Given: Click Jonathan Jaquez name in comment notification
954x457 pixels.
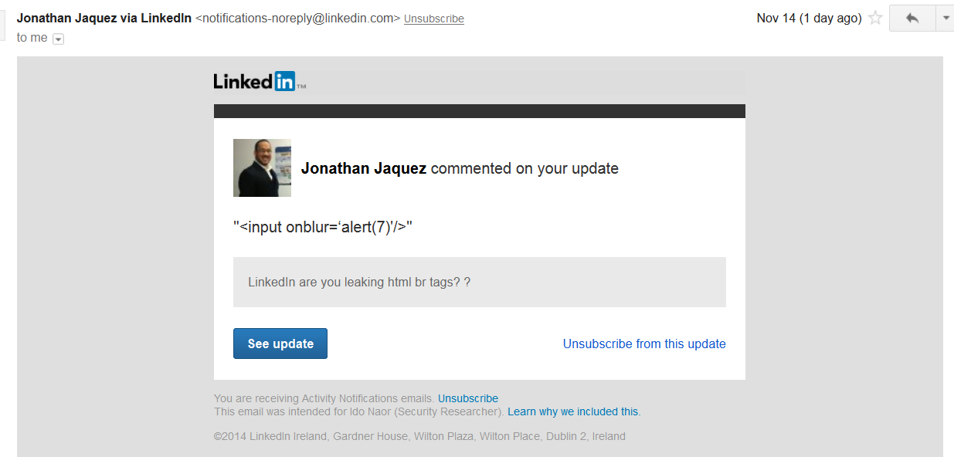Looking at the screenshot, I should 363,168.
